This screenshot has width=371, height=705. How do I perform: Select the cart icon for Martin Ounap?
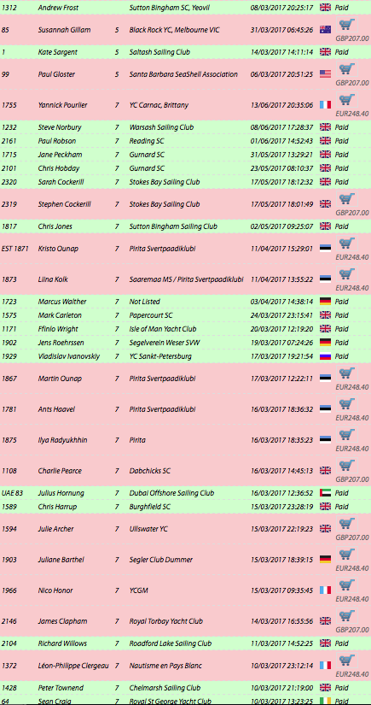[x=347, y=374]
